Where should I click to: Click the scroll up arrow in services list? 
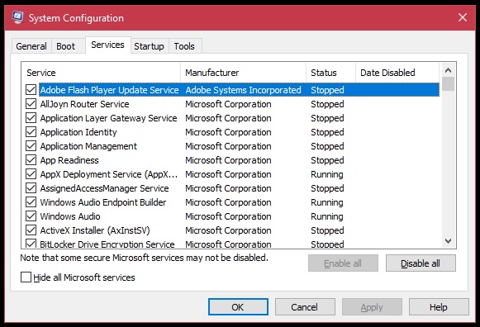[448, 70]
